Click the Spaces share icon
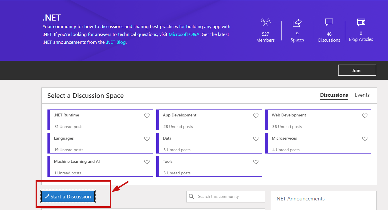The image size is (388, 210). point(297,23)
